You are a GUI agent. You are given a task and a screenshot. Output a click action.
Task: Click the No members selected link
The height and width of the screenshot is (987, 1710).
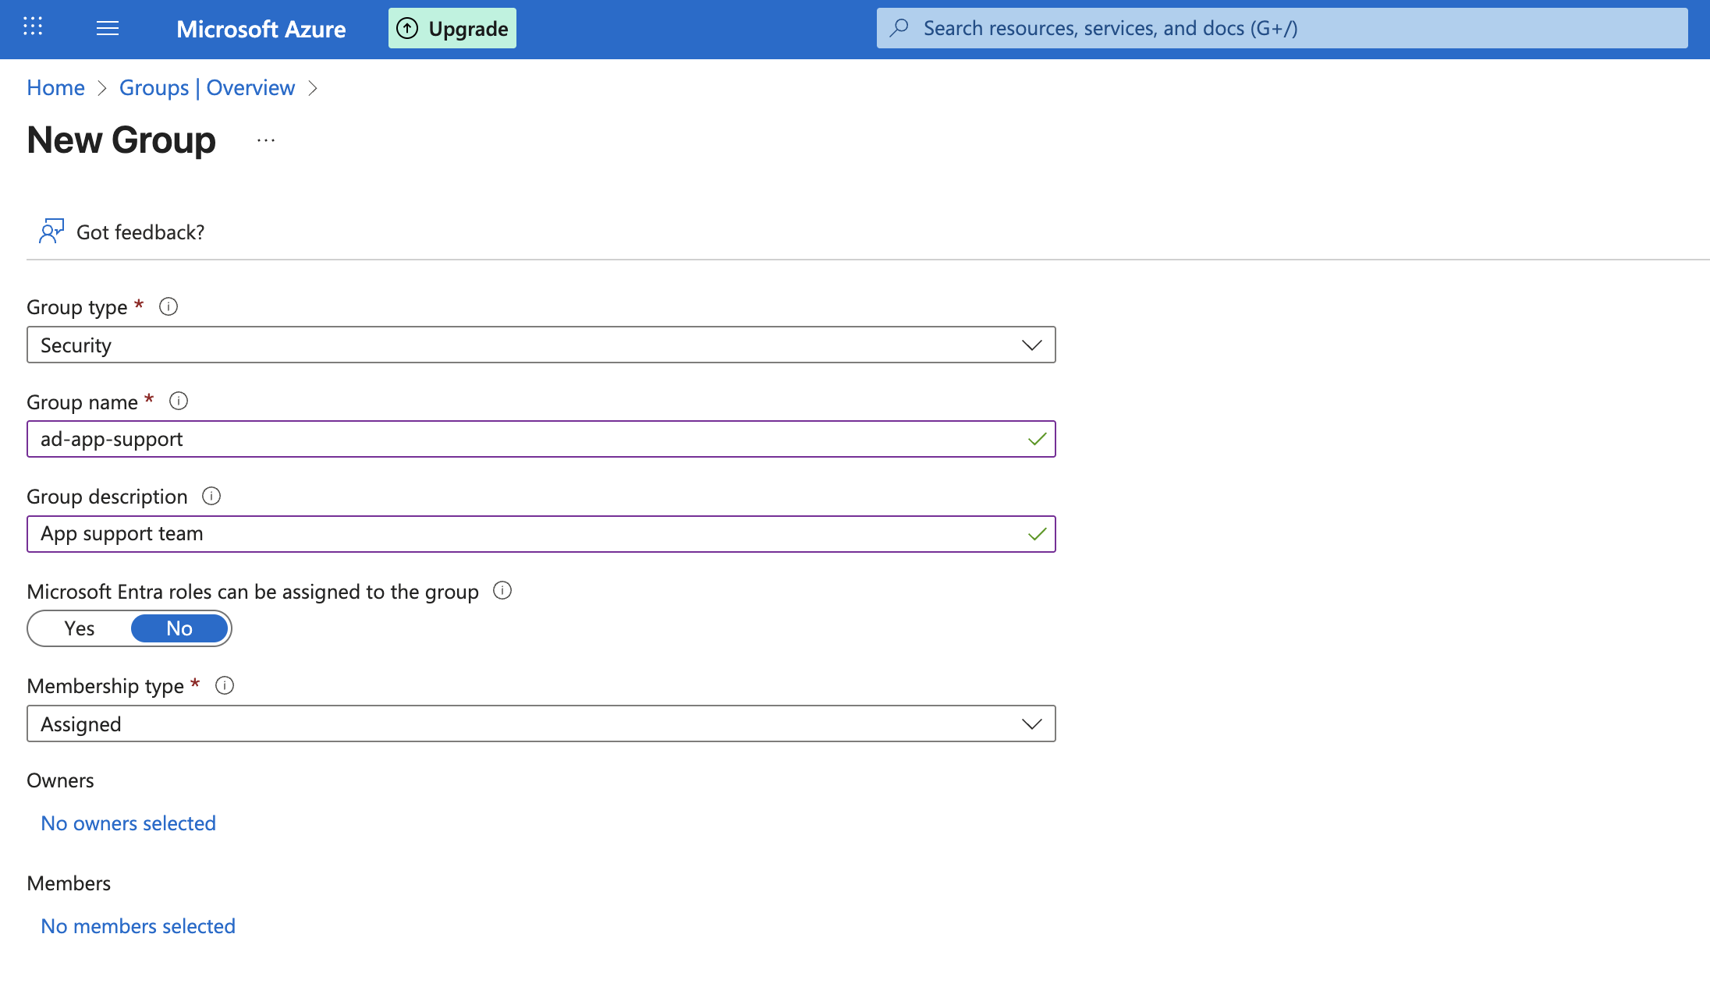[x=137, y=926]
